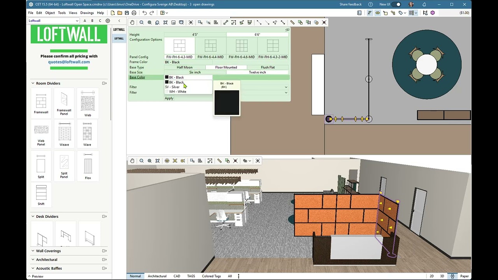Open the user profile avatar
Image resolution: width=498 pixels, height=280 pixels.
411,4
